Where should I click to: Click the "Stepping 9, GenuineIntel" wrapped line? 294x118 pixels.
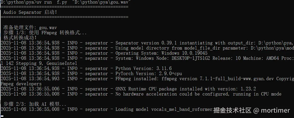tap(39, 63)
